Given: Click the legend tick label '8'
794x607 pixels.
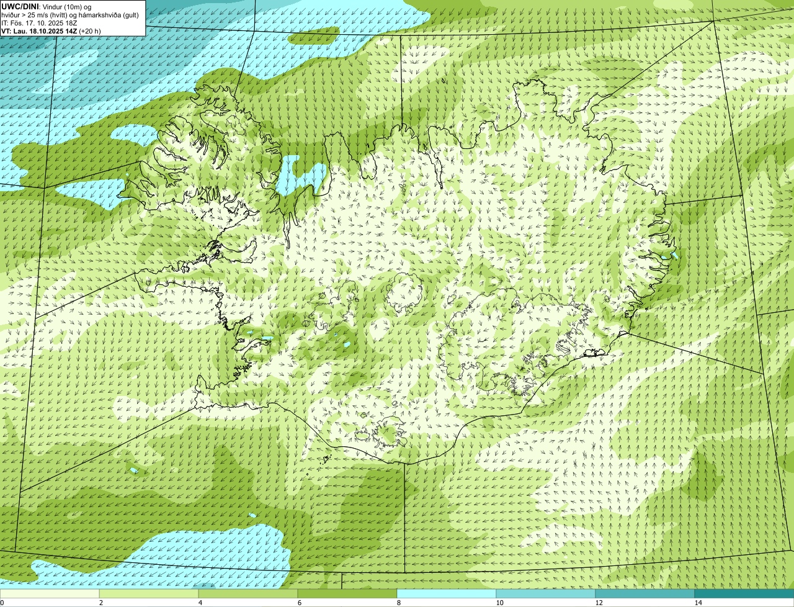Looking at the screenshot, I should [x=399, y=603].
